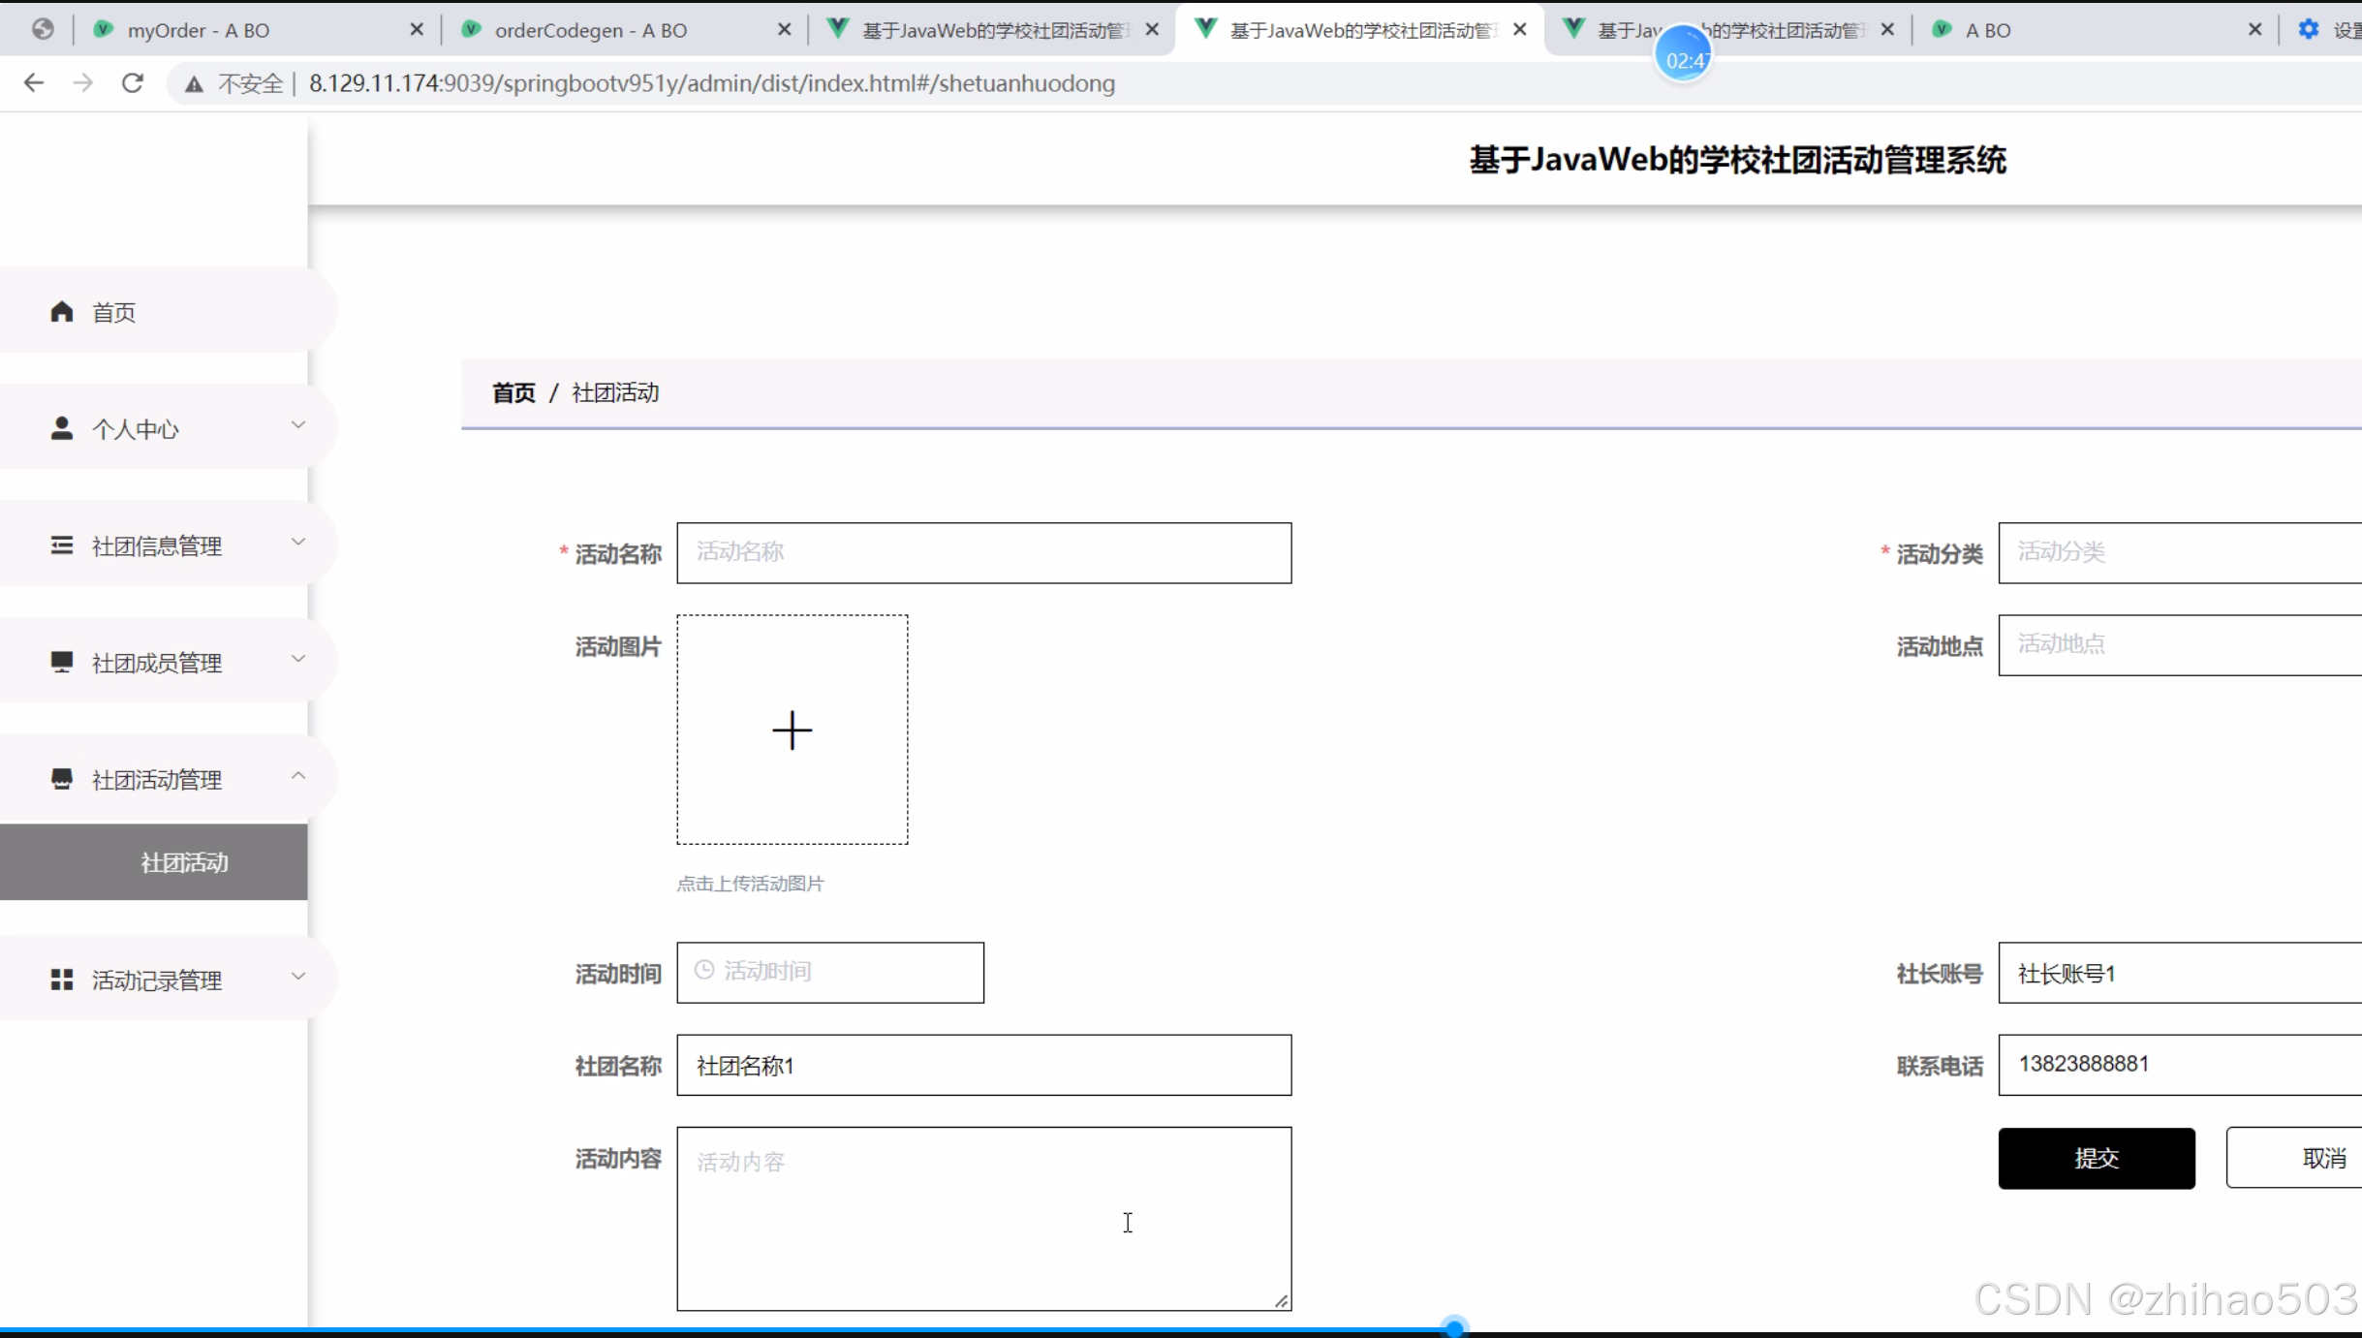The height and width of the screenshot is (1338, 2362).
Task: Click the browser back arrow
Action: (x=34, y=83)
